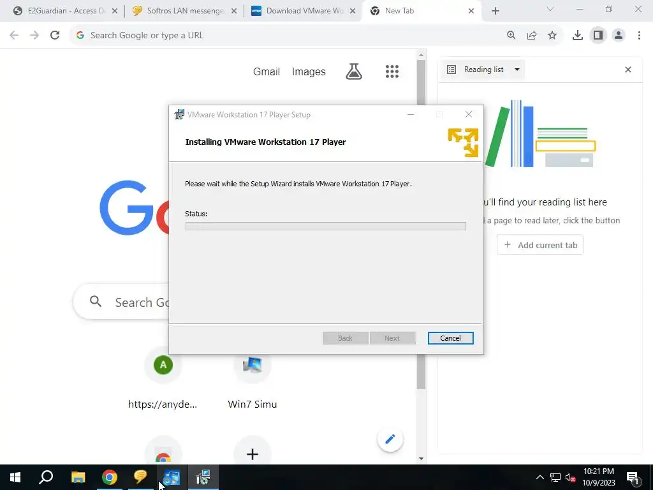Click the Chrome back navigation arrow
653x490 pixels.
14,36
